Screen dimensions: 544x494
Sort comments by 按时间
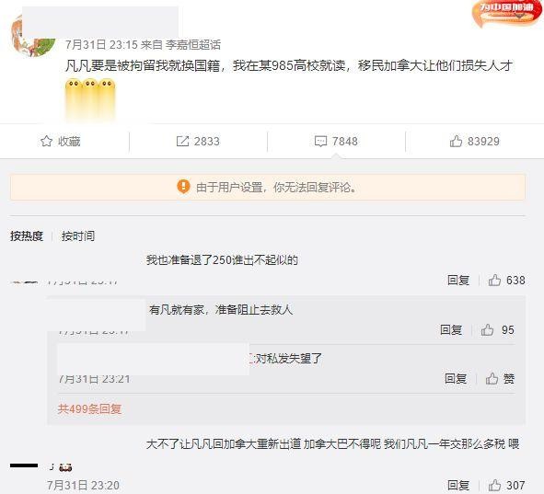coord(78,236)
